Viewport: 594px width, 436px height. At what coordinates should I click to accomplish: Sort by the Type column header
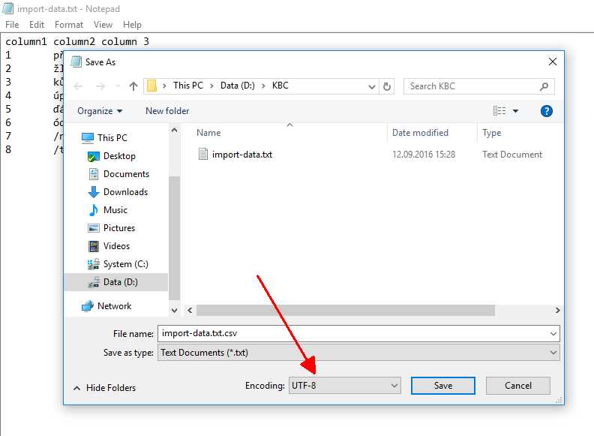pos(491,133)
